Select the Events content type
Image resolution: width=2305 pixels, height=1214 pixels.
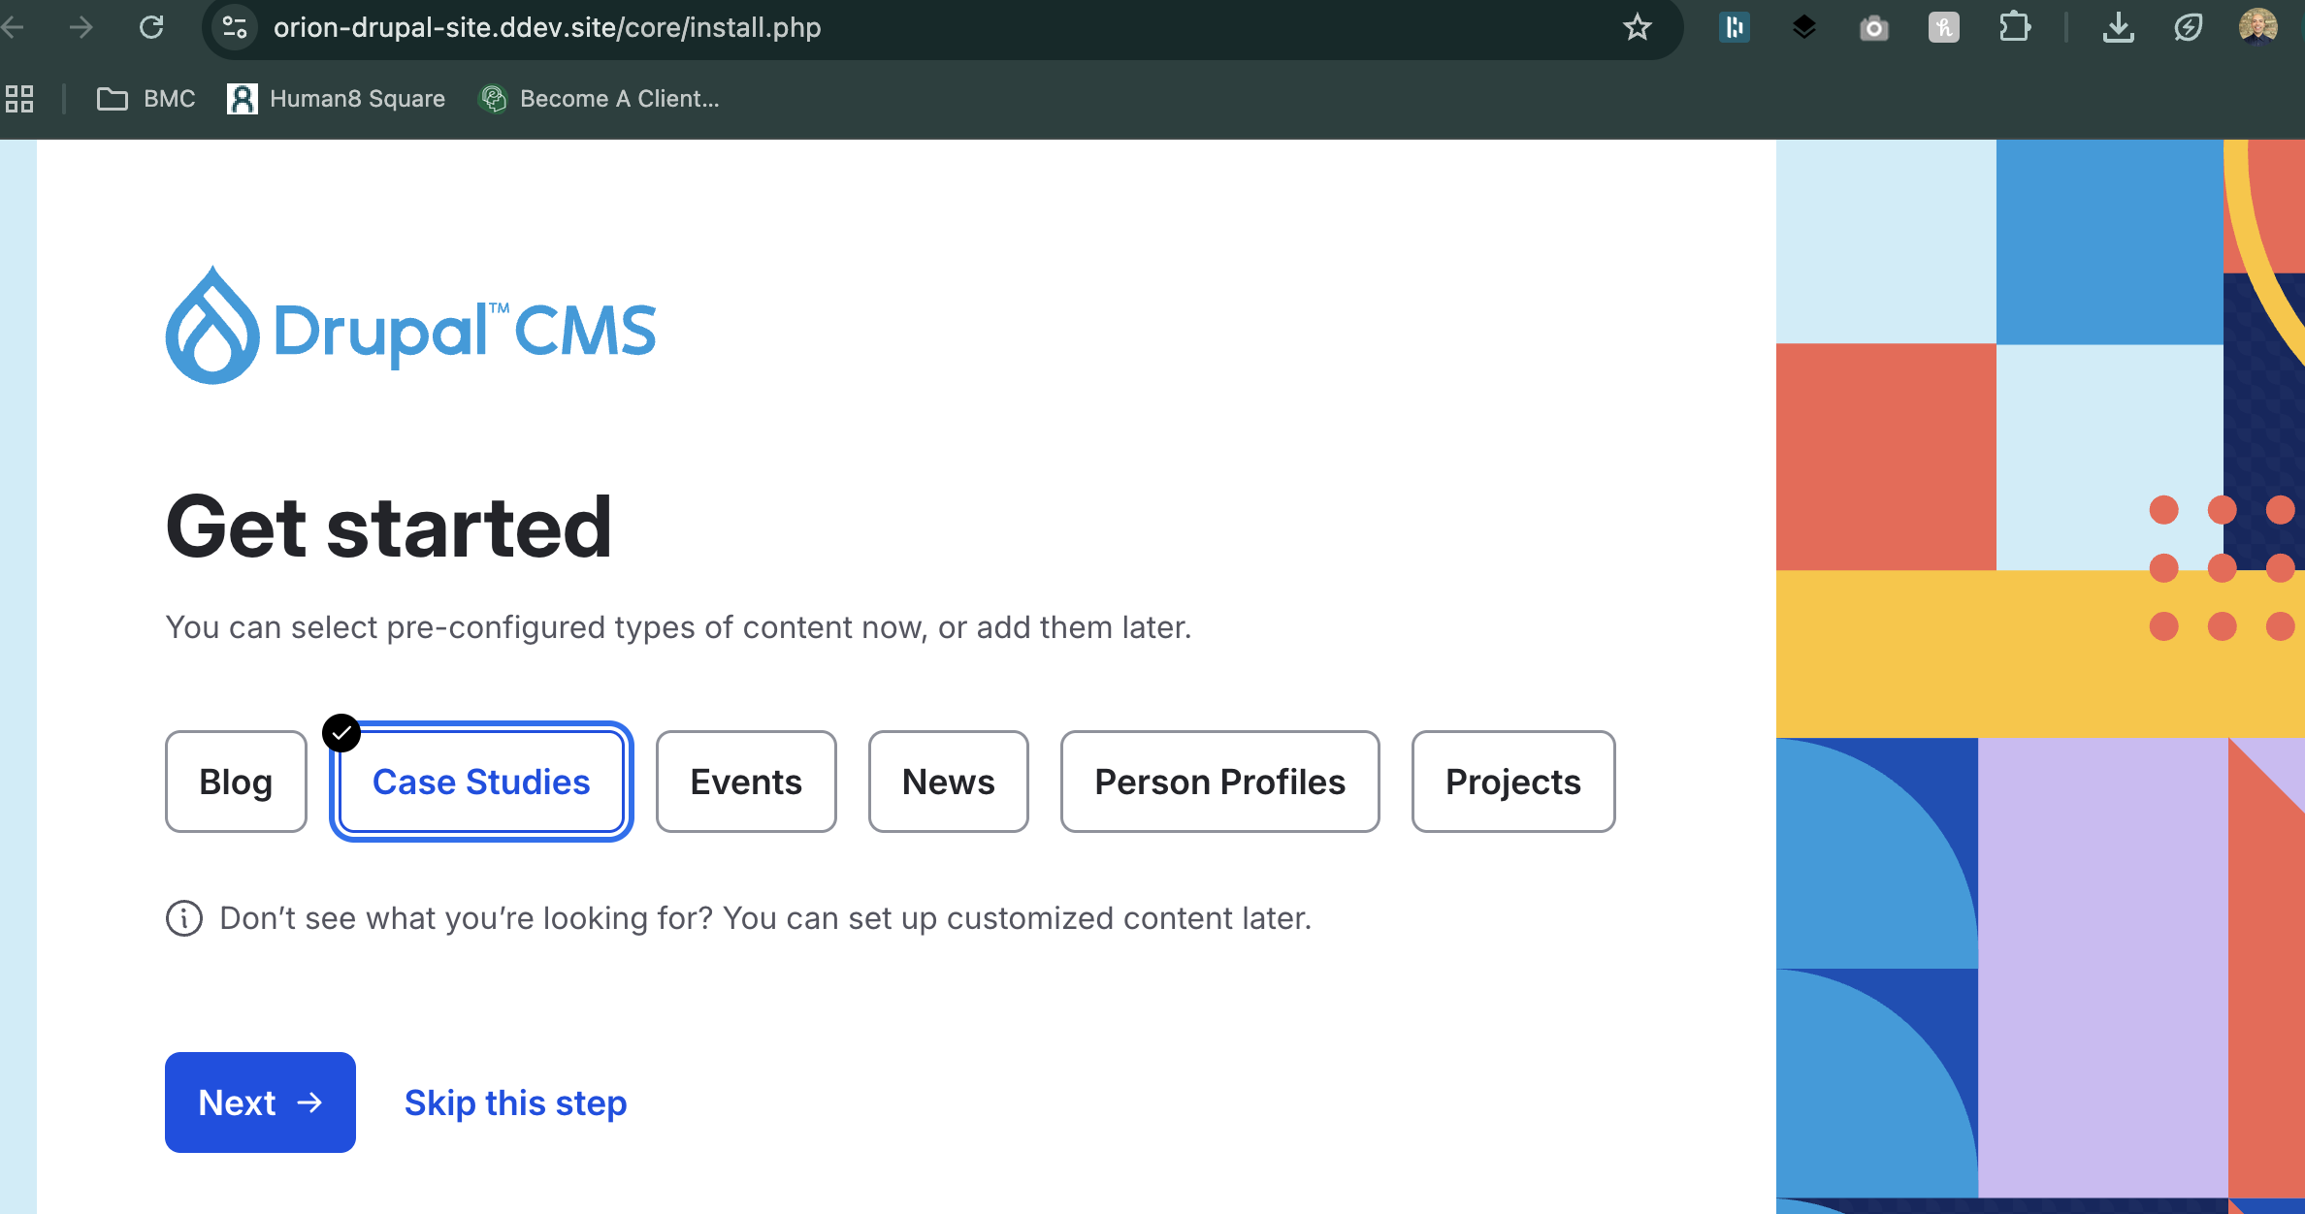746,782
